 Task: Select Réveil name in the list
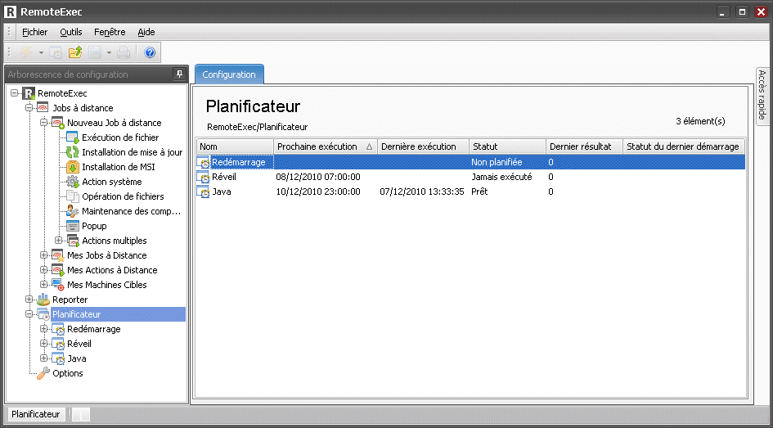(224, 177)
